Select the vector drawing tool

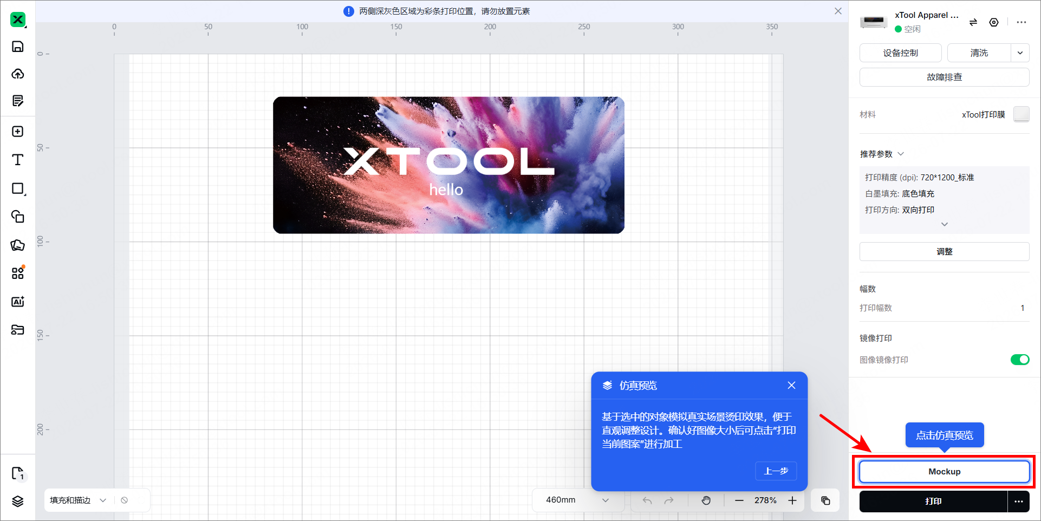click(x=18, y=245)
